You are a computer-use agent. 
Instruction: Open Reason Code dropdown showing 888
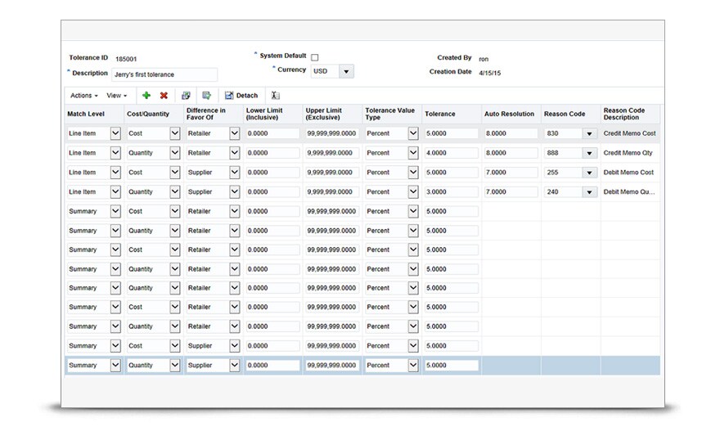tap(588, 153)
